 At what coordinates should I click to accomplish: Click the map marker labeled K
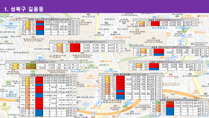coord(175,57)
